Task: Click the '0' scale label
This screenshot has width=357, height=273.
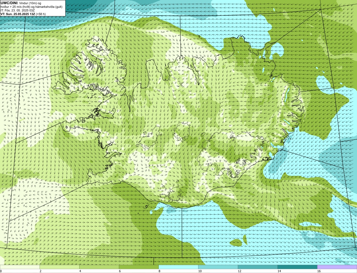Action: [x=1, y=271]
